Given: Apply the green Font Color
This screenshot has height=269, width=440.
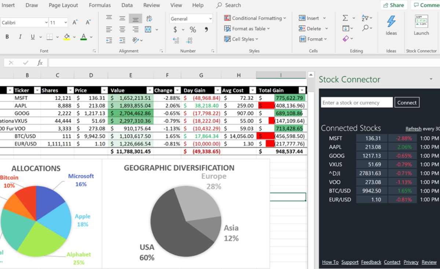Looking at the screenshot, I should (x=84, y=37).
